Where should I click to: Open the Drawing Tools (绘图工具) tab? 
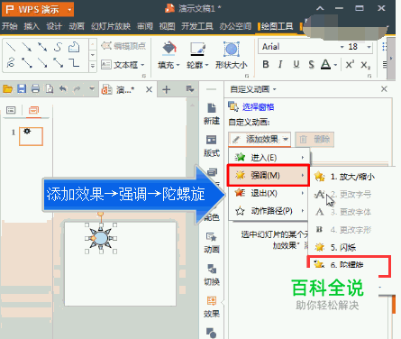(x=277, y=26)
